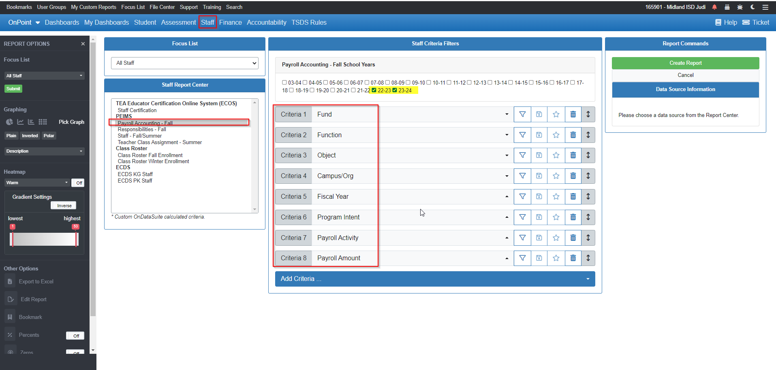Switch to the Finance tab
This screenshot has width=776, height=370.
(230, 22)
